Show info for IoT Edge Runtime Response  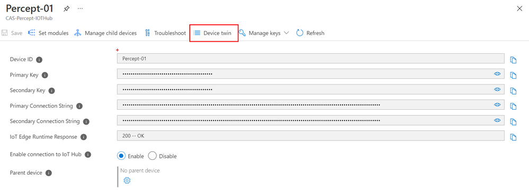click(84, 137)
